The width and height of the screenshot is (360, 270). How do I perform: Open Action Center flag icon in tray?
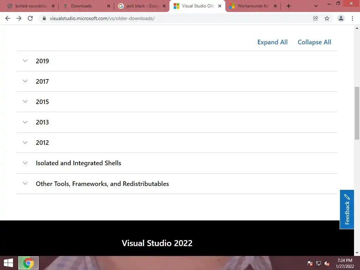(310, 263)
